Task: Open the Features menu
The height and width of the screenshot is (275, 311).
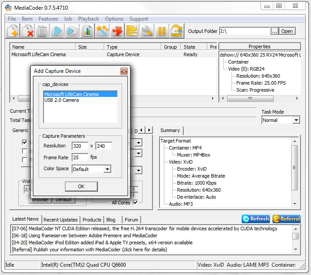Action: pos(48,19)
